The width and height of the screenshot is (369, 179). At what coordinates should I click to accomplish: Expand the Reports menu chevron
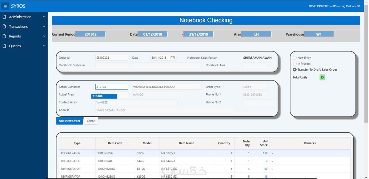click(x=44, y=36)
